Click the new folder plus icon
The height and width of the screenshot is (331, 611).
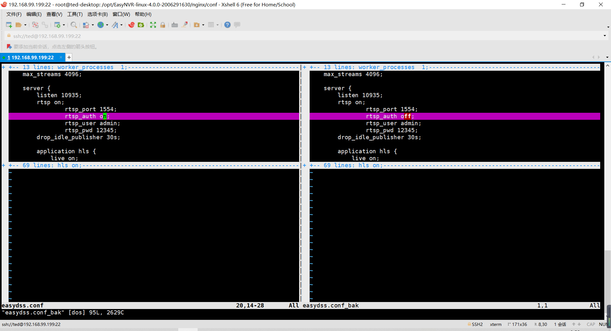197,25
